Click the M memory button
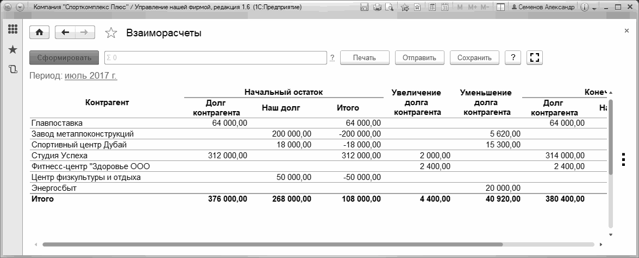Image resolution: width=639 pixels, height=258 pixels. (x=460, y=7)
